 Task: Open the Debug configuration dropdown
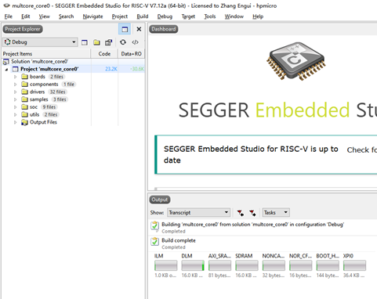pyautogui.click(x=40, y=42)
